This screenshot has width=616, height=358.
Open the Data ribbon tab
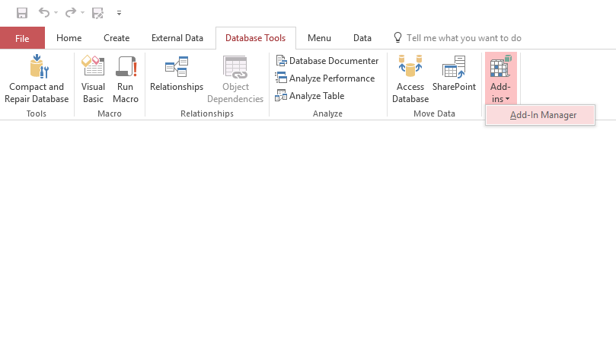362,38
